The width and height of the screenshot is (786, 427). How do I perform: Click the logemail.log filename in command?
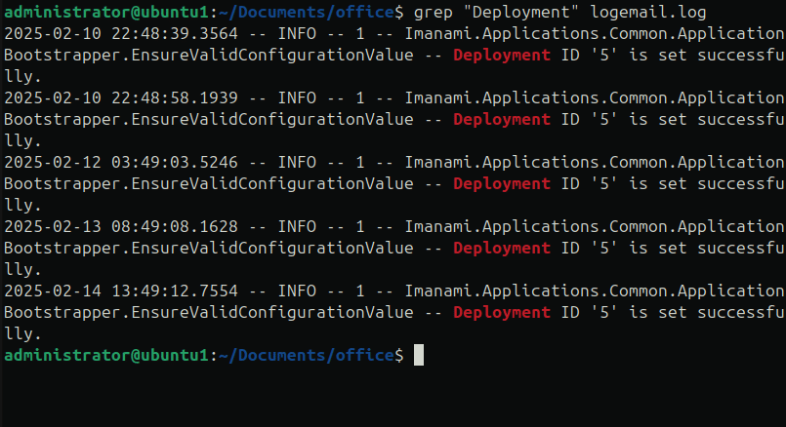648,12
